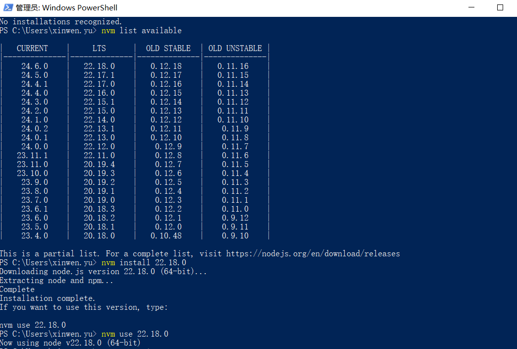Click the yellow 'nvm install 22.18.0' command
Image resolution: width=517 pixels, height=349 pixels.
pyautogui.click(x=144, y=263)
